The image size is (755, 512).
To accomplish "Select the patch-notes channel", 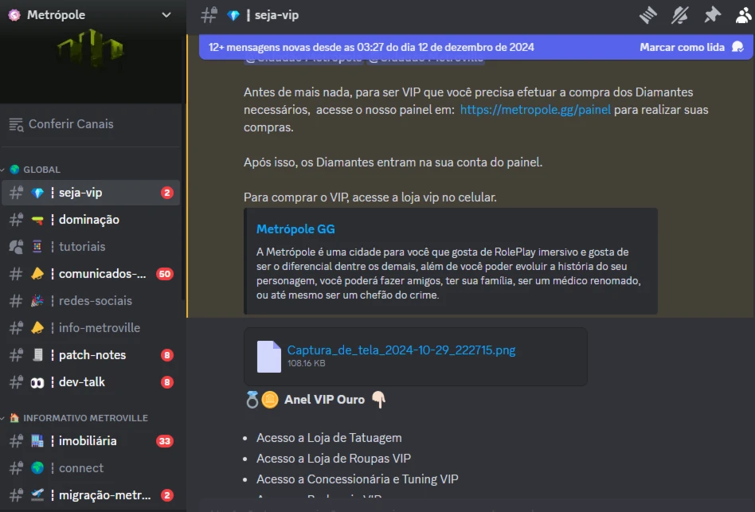I will (91, 355).
